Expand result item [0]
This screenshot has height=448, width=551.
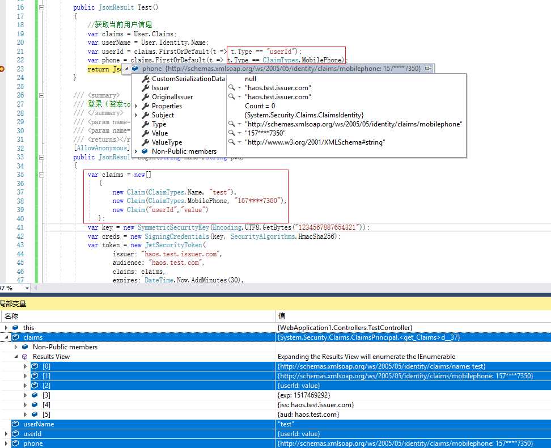[26, 366]
